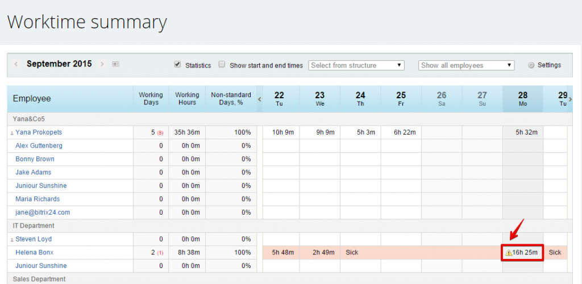582x284 pixels.
Task: Show later days with right arrow
Action: tap(570, 99)
